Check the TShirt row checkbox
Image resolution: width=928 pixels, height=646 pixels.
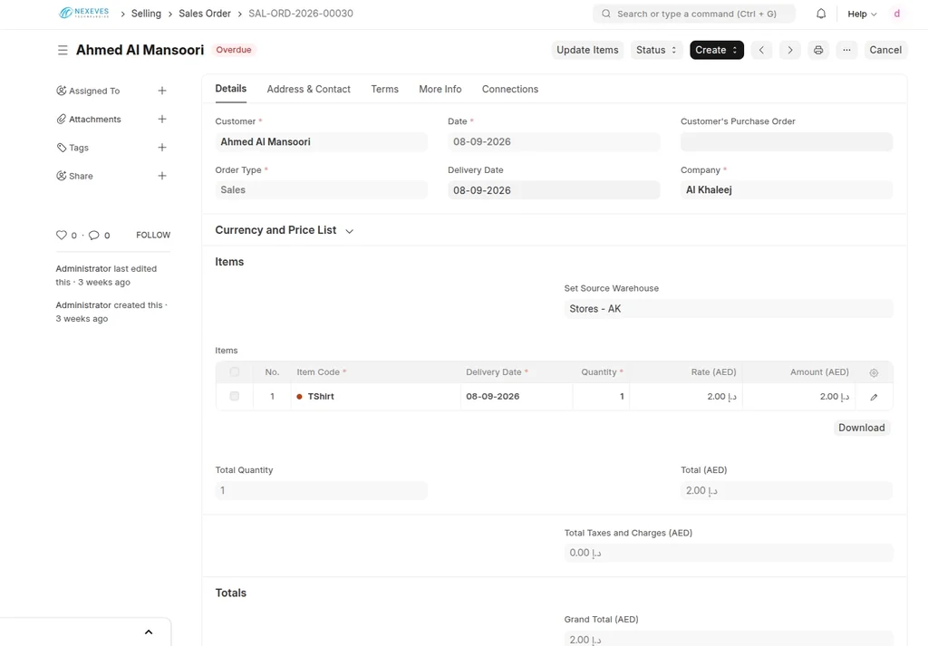[235, 396]
